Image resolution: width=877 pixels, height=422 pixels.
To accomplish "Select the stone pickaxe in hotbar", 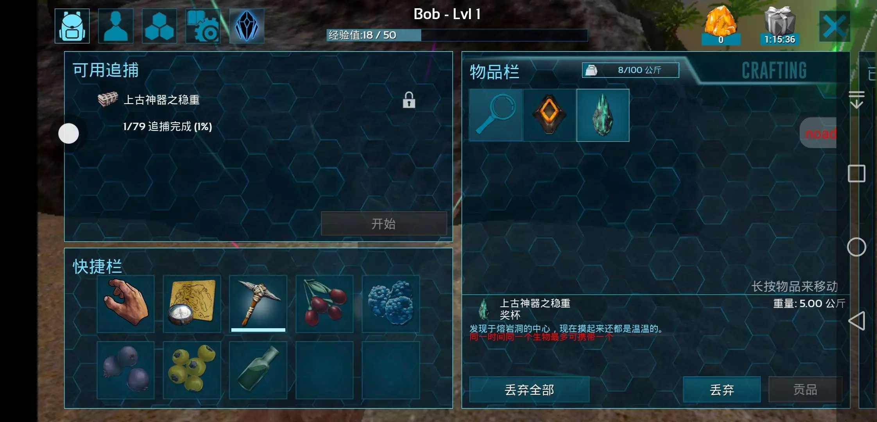I will point(258,304).
